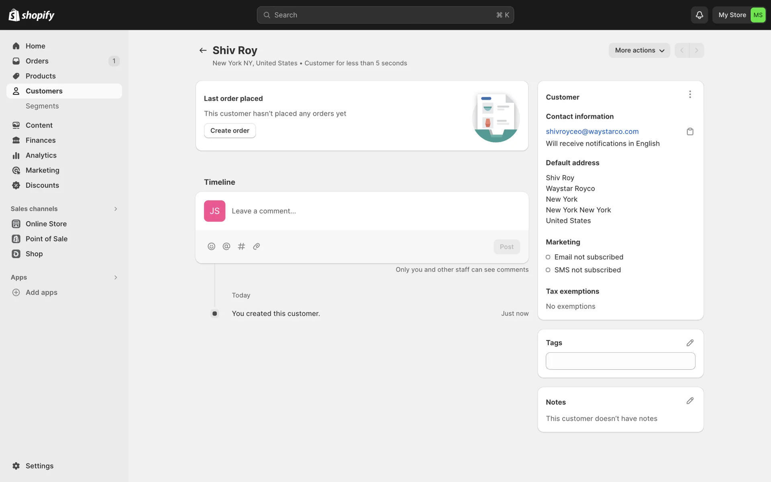
Task: Click the hashtag reference icon
Action: click(241, 246)
